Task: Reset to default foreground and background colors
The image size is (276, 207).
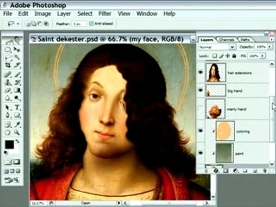Action: 6,153
